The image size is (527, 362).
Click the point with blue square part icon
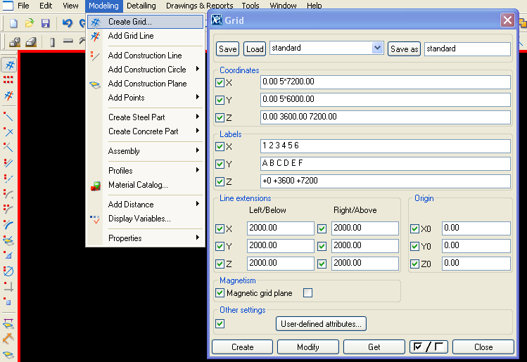(8, 302)
